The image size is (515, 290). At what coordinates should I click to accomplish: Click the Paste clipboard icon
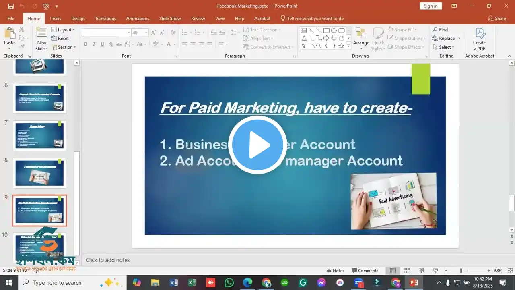[x=9, y=34]
